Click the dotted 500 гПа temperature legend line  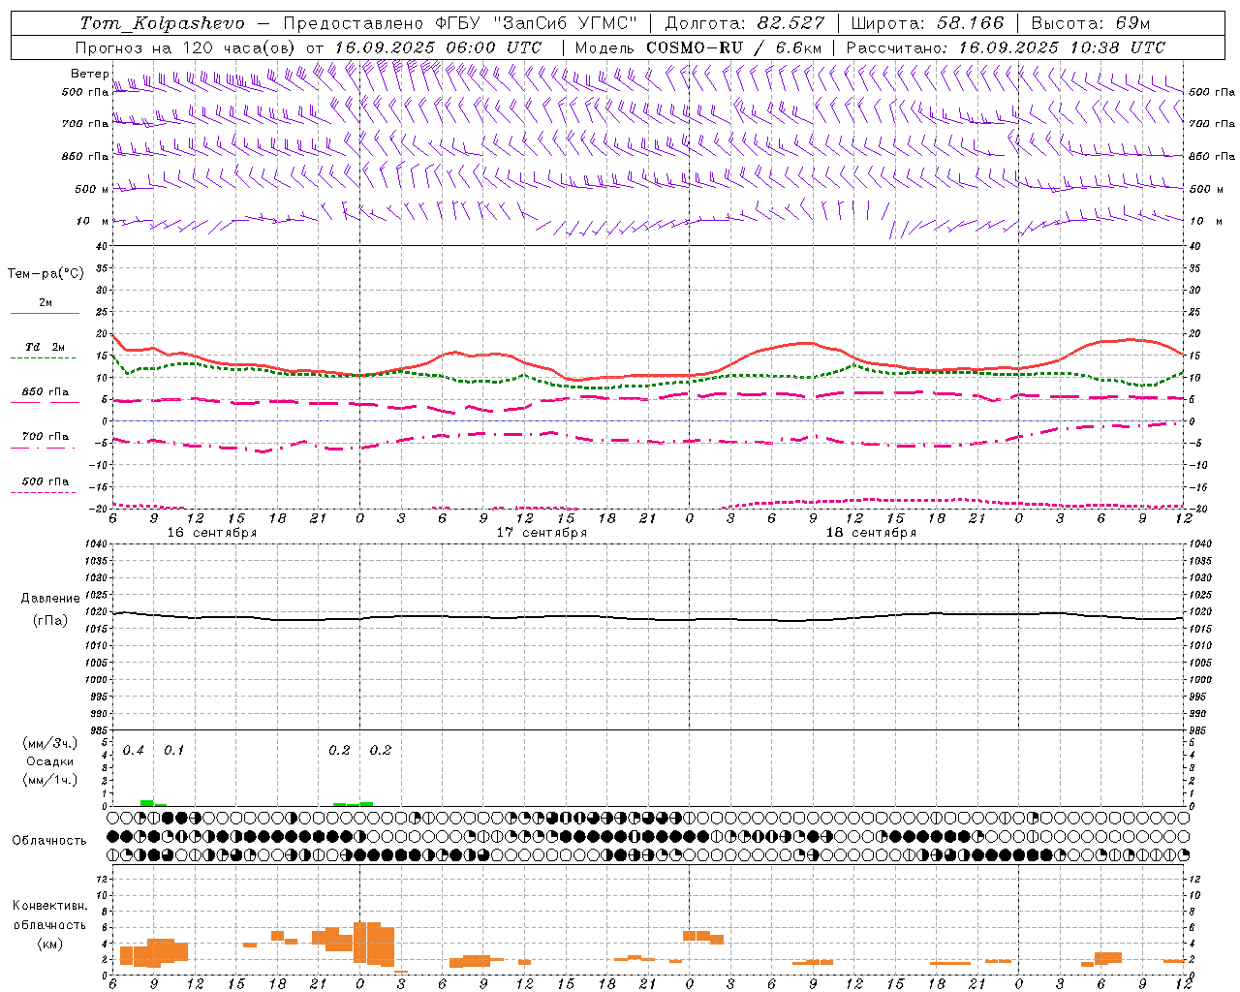pos(43,492)
